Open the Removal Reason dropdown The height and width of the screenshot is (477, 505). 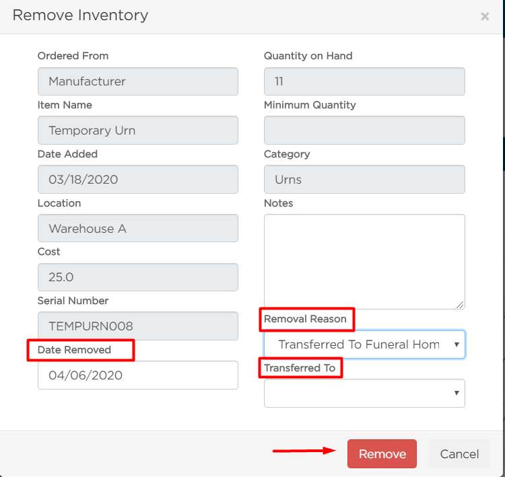point(364,344)
